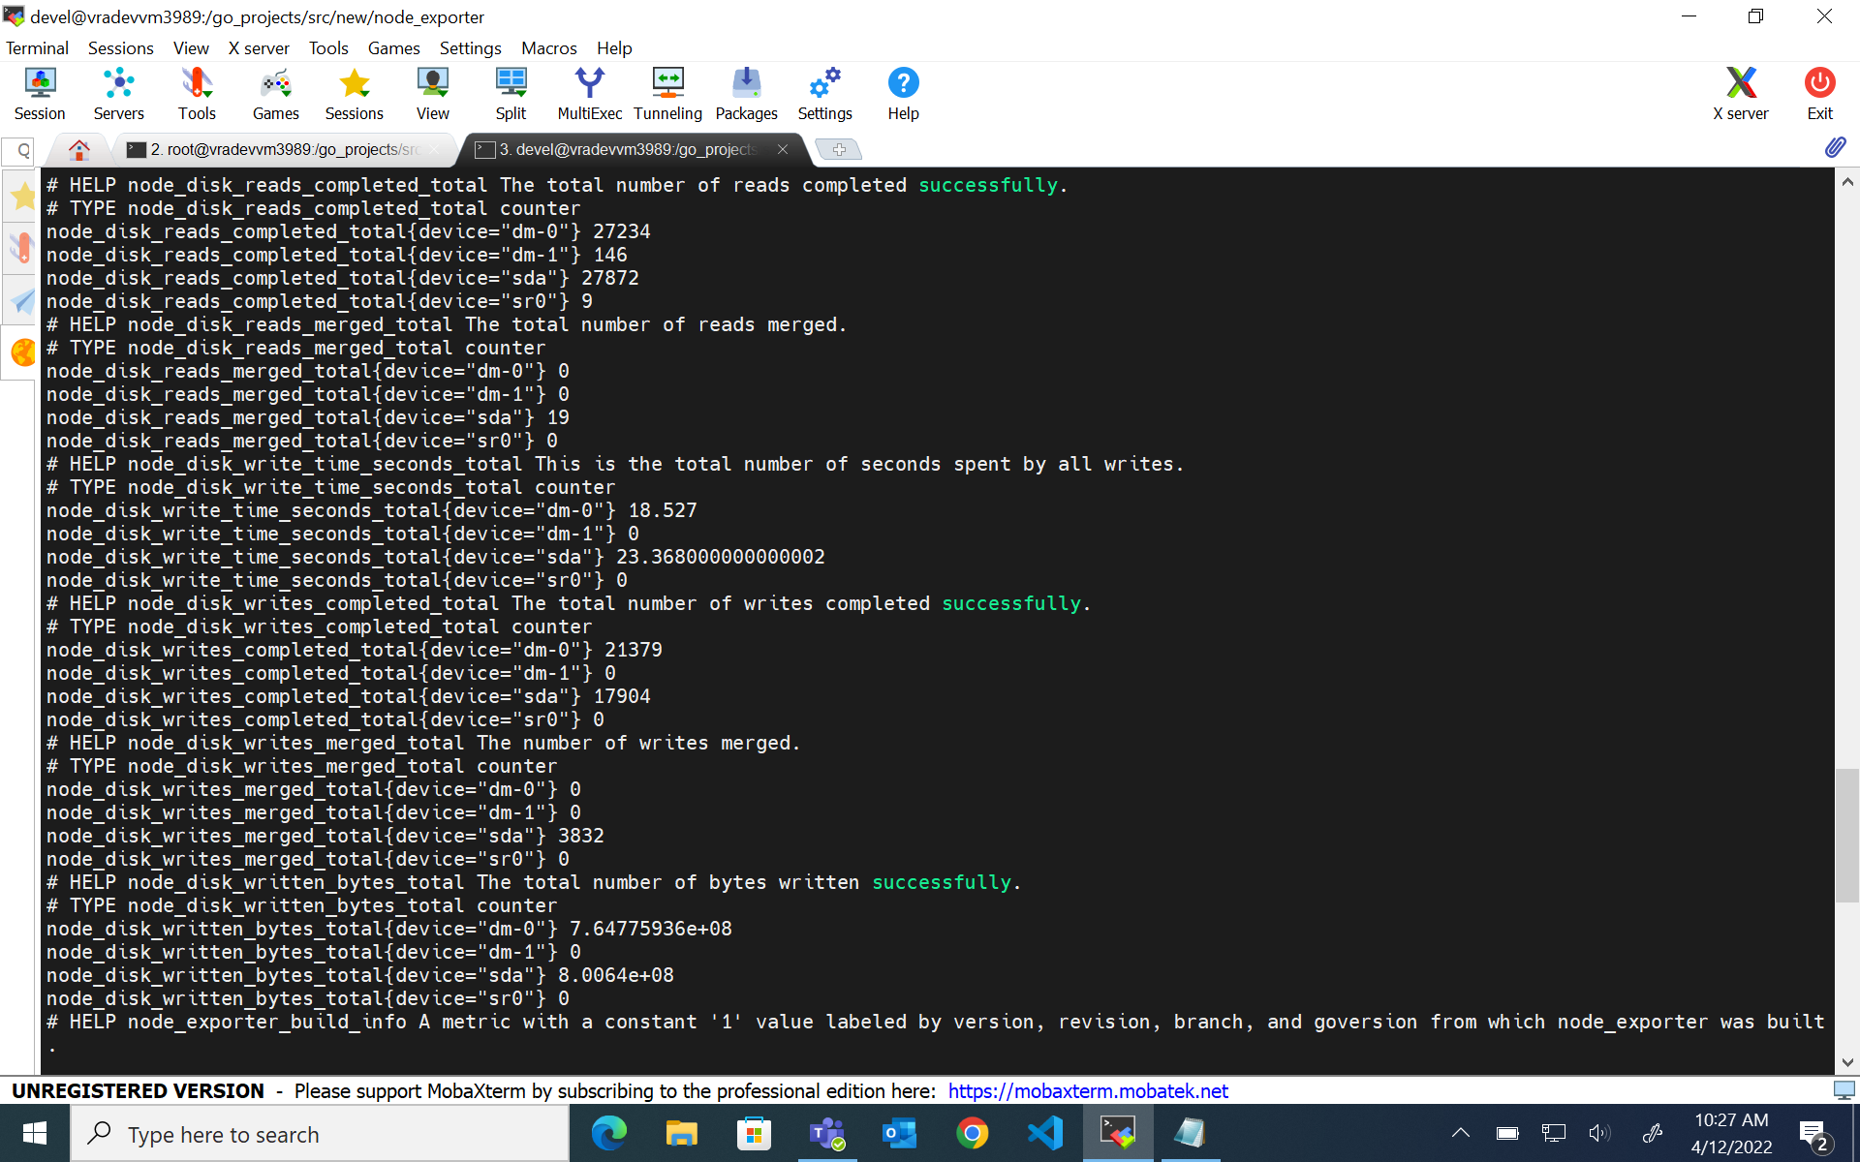Switch to the root@vradevvm3989 tab
This screenshot has height=1162, width=1860.
click(x=281, y=149)
